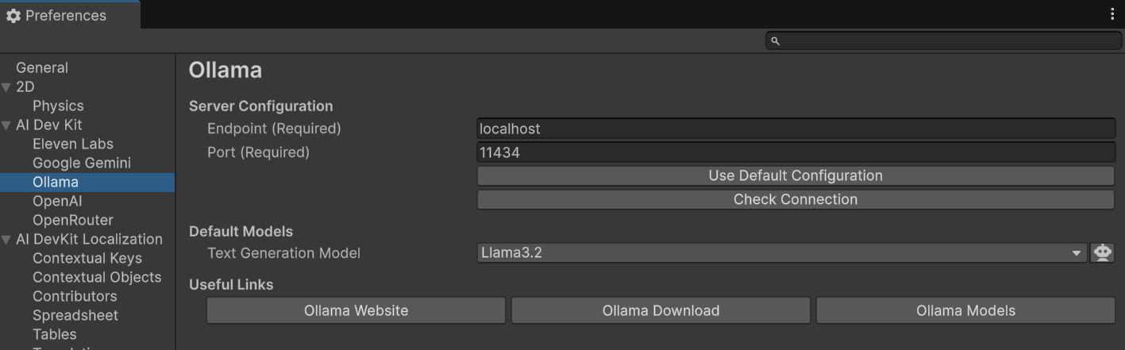This screenshot has width=1125, height=350.
Task: Collapse the AI DevKit Localization section
Action: click(x=6, y=240)
